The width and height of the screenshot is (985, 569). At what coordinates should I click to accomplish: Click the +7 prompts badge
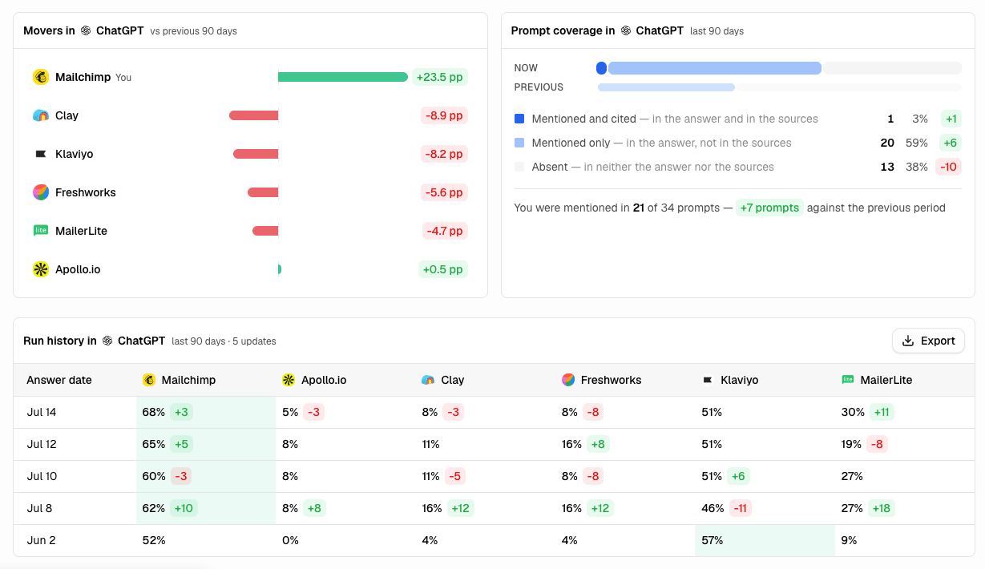click(x=769, y=208)
